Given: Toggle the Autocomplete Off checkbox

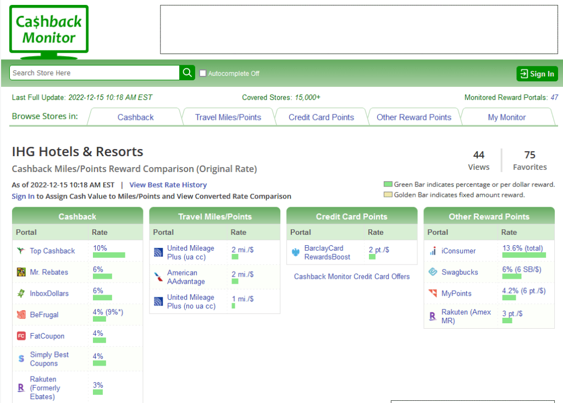Looking at the screenshot, I should click(203, 73).
